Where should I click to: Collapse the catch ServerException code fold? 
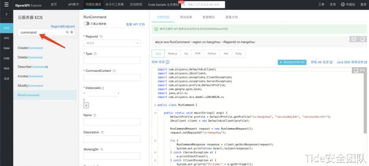155,152
